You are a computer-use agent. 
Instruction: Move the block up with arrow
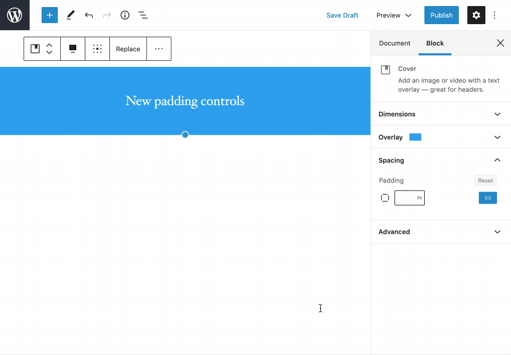coord(49,45)
